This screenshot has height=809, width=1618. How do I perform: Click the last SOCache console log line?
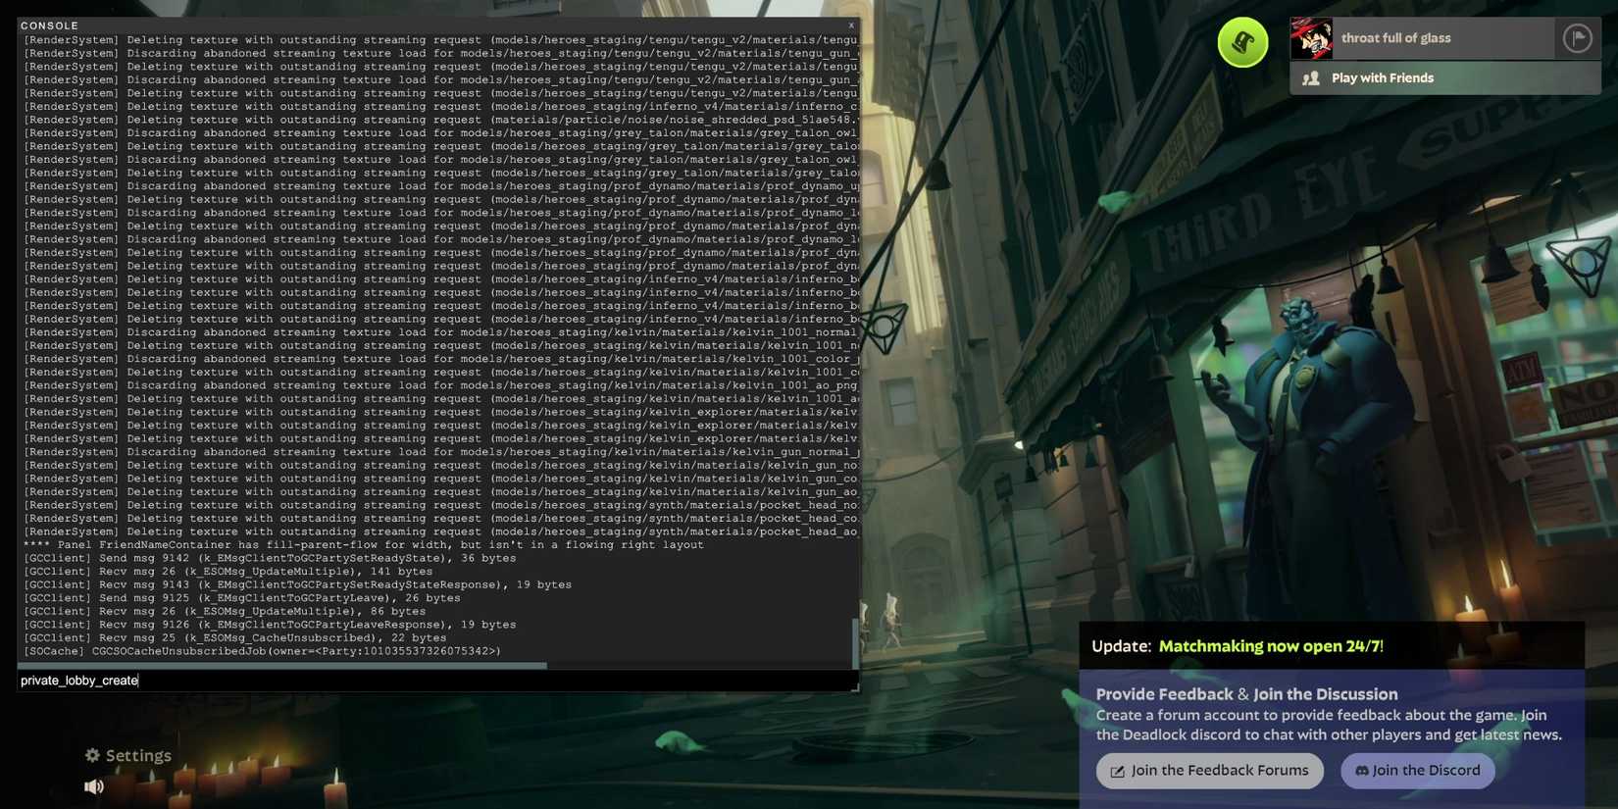tap(262, 651)
